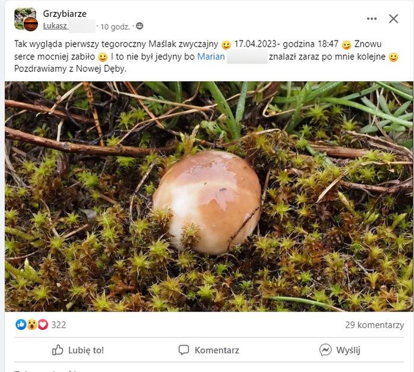Expand the "29 komentarzy" comments list
This screenshot has width=414, height=372.
click(x=374, y=325)
